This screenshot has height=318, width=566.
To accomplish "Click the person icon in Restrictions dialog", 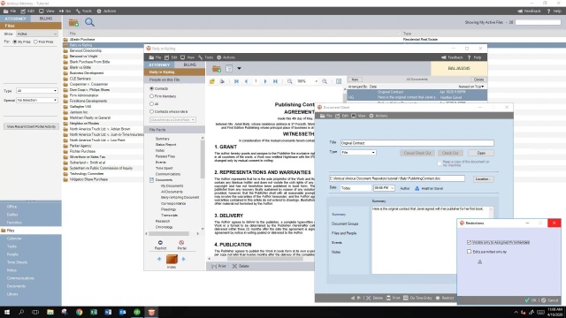I will tap(479, 261).
